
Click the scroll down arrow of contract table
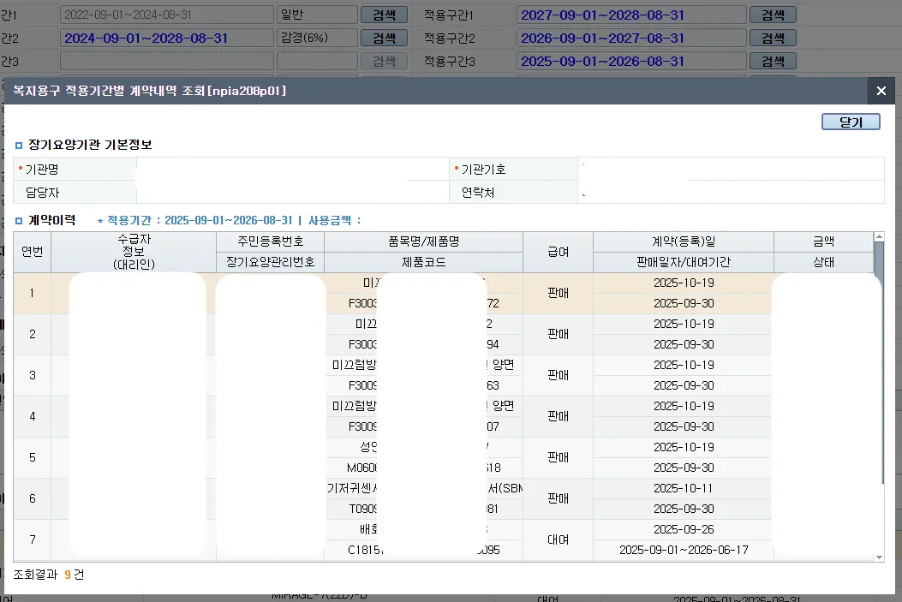pos(878,557)
